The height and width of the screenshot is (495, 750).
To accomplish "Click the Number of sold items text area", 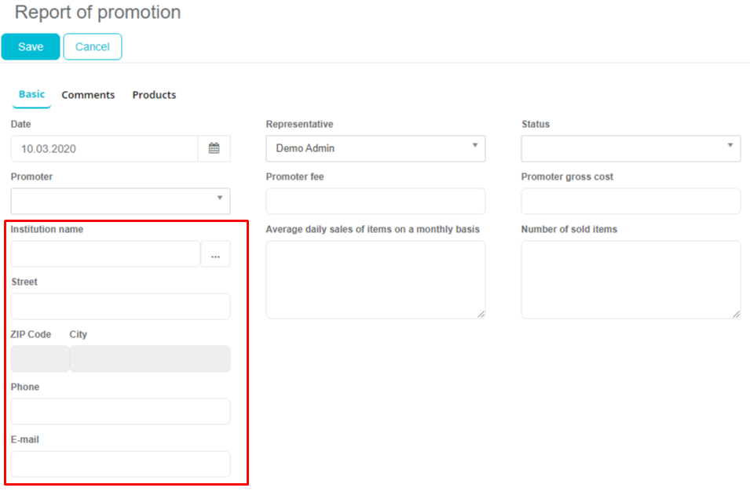I will (x=631, y=279).
